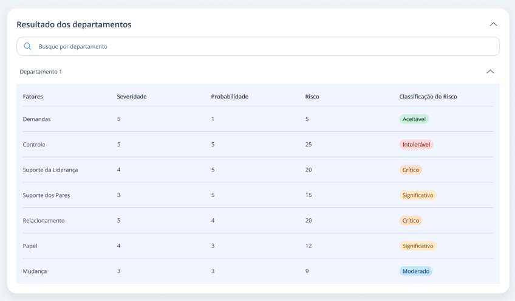The width and height of the screenshot is (515, 301).
Task: Click the Departamento 1 label
Action: [41, 72]
